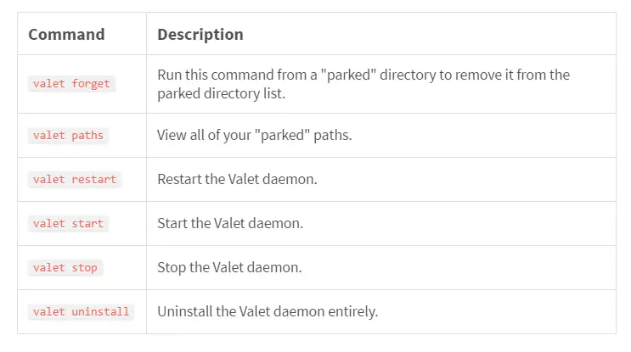Select the 'valet uninstall' code snippet

(81, 312)
